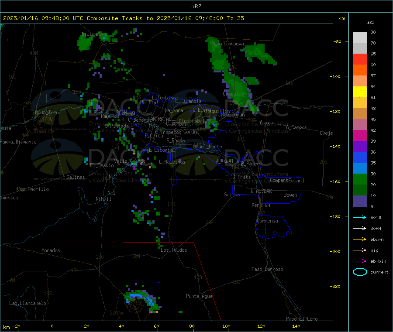Click the 'Divisadero' map label

tap(94, 34)
